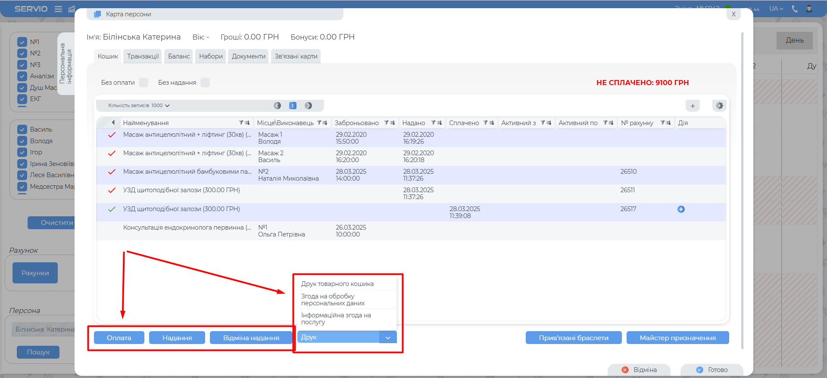Switch to the Транзакції tab
Image resolution: width=827 pixels, height=378 pixels.
click(x=143, y=56)
